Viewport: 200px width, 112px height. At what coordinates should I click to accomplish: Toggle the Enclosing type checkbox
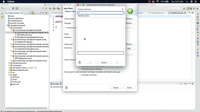point(65,28)
